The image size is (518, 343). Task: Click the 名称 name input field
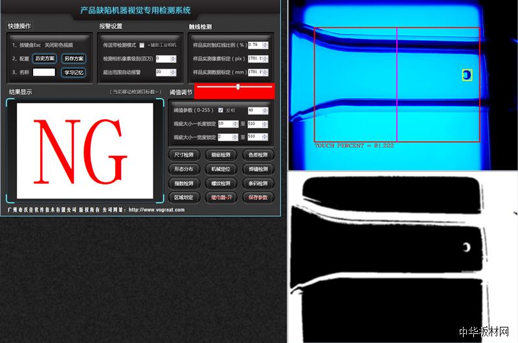pyautogui.click(x=44, y=72)
